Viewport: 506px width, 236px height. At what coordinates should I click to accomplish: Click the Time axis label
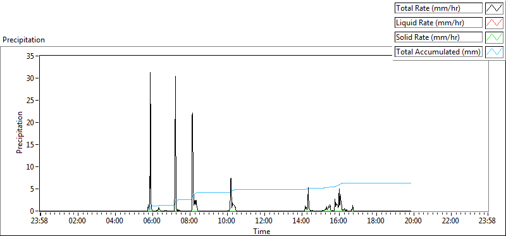click(262, 231)
